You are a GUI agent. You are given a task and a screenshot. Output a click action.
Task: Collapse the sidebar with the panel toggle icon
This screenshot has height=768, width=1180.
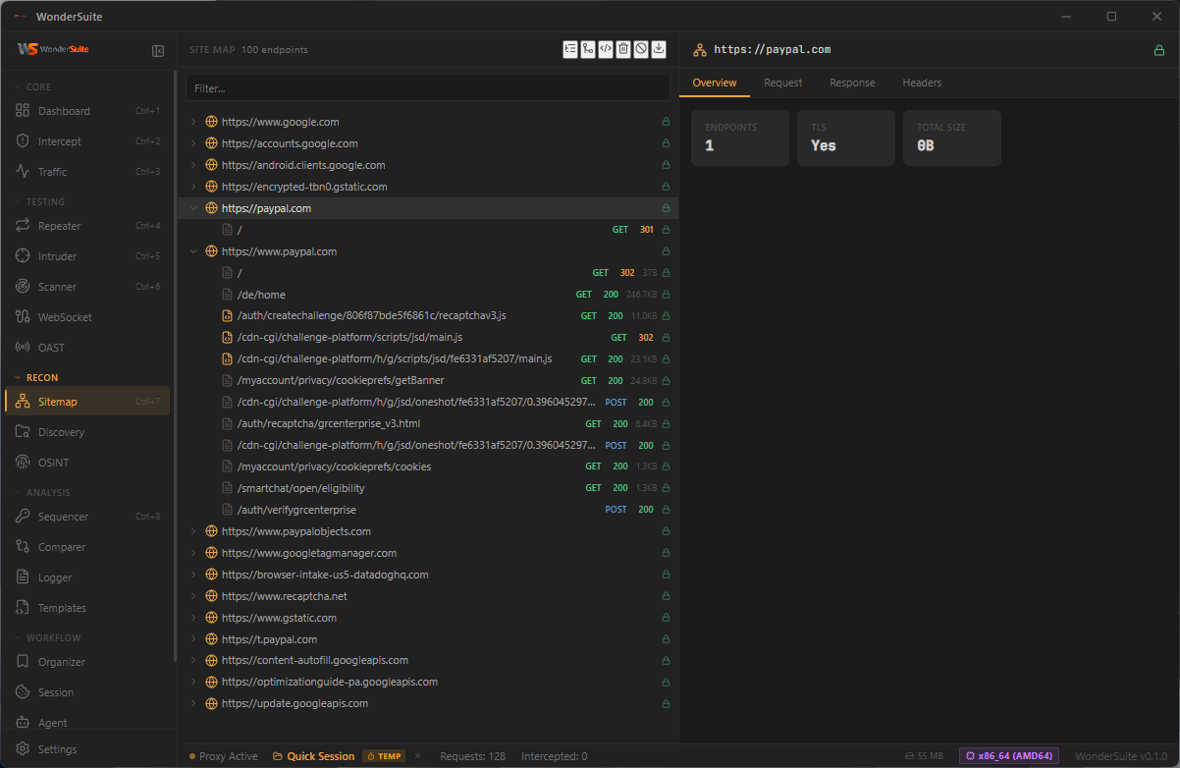(x=158, y=50)
